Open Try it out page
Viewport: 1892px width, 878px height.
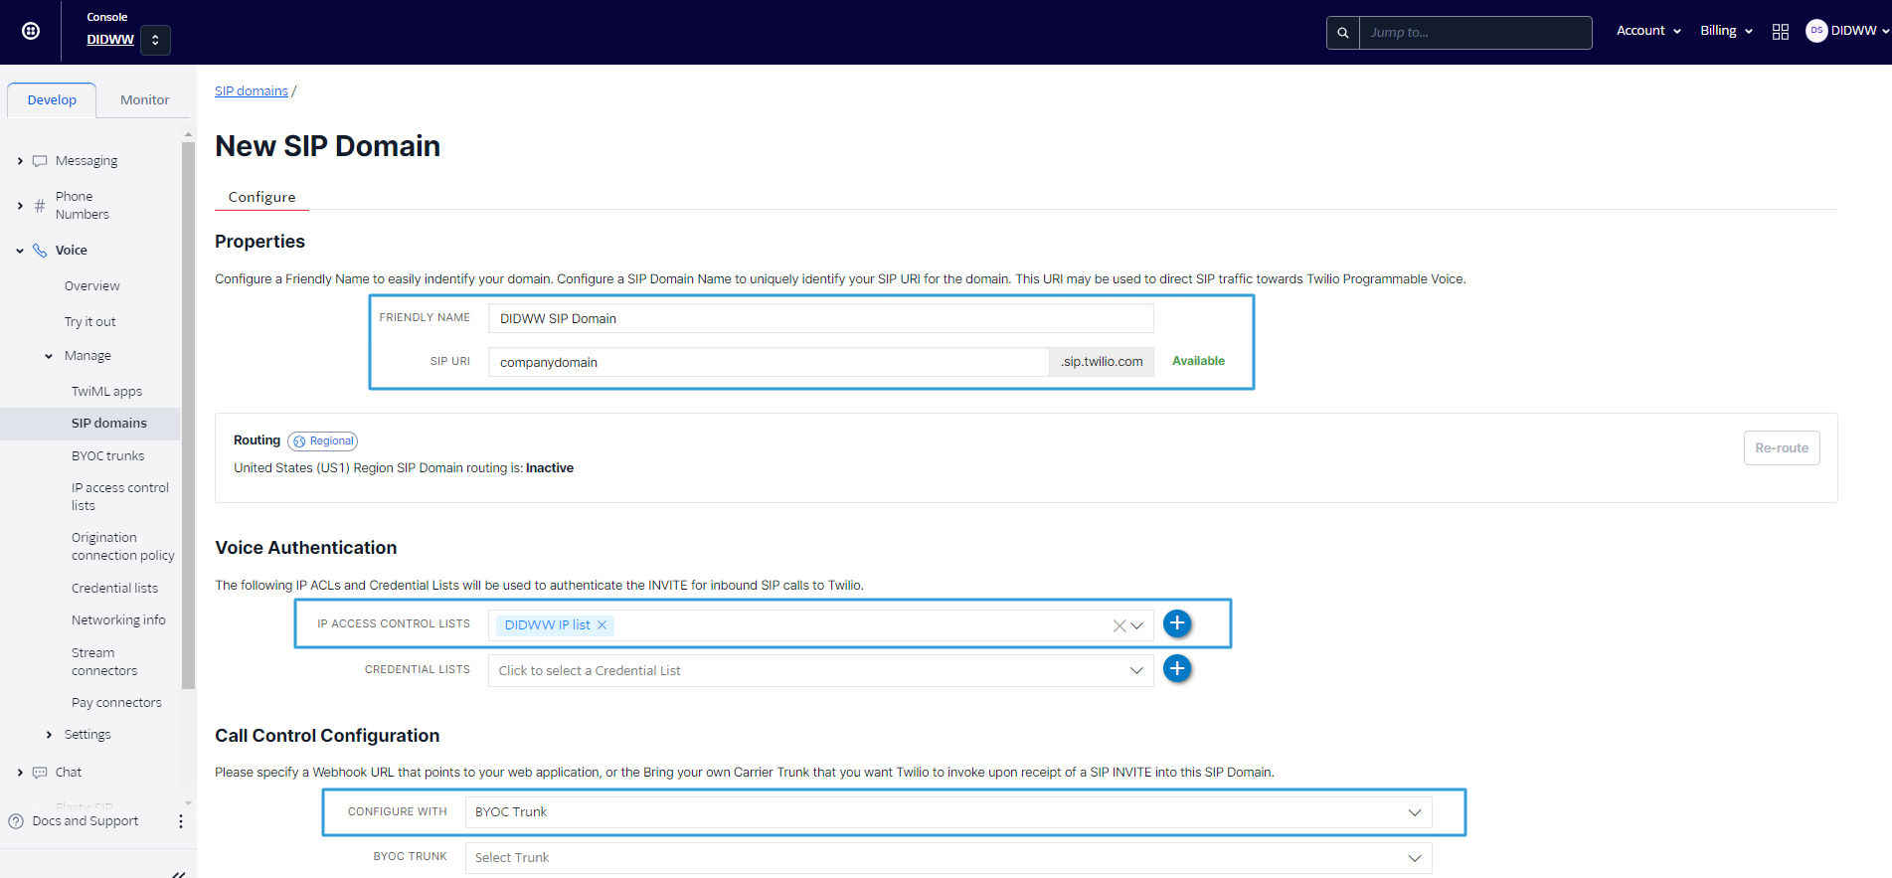click(90, 322)
